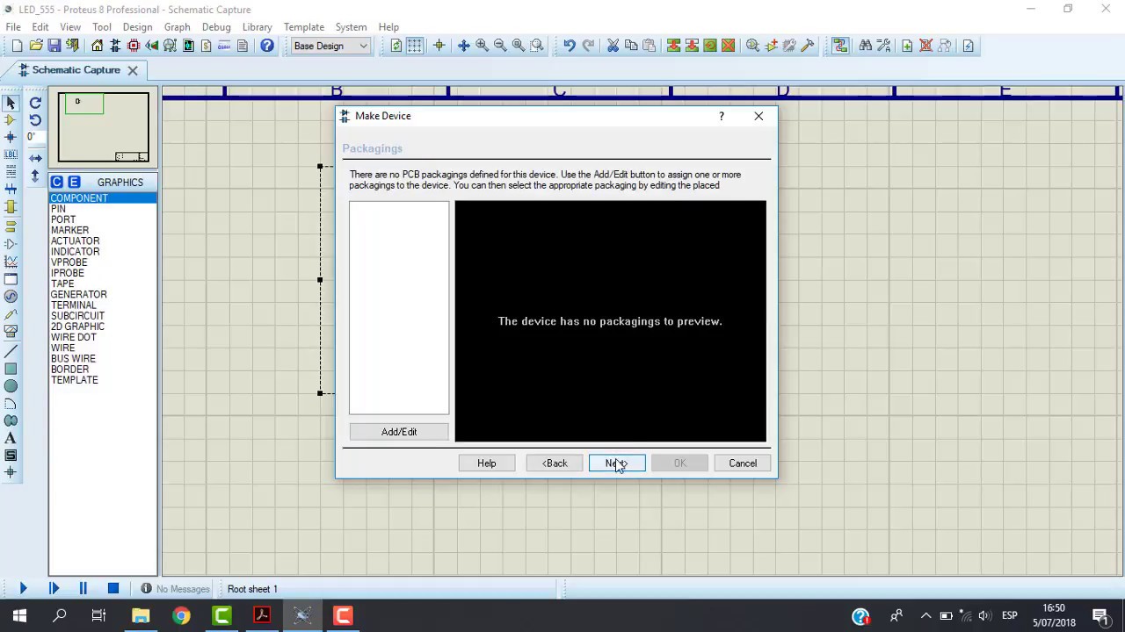Image resolution: width=1125 pixels, height=632 pixels.
Task: Cut selection using scissors icon
Action: pyautogui.click(x=613, y=46)
